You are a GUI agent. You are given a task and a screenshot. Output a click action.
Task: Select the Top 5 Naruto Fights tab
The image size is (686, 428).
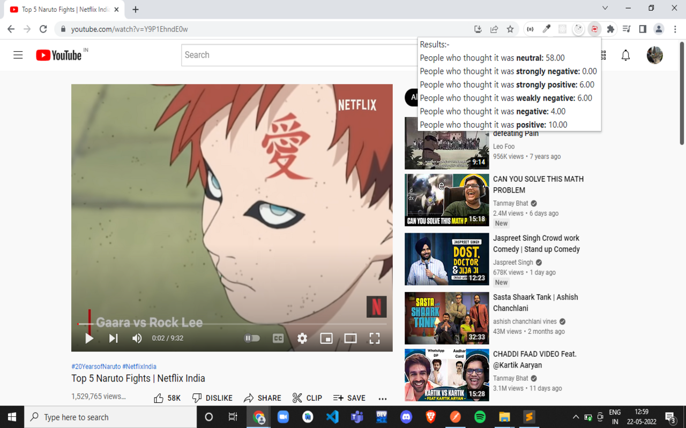[64, 9]
